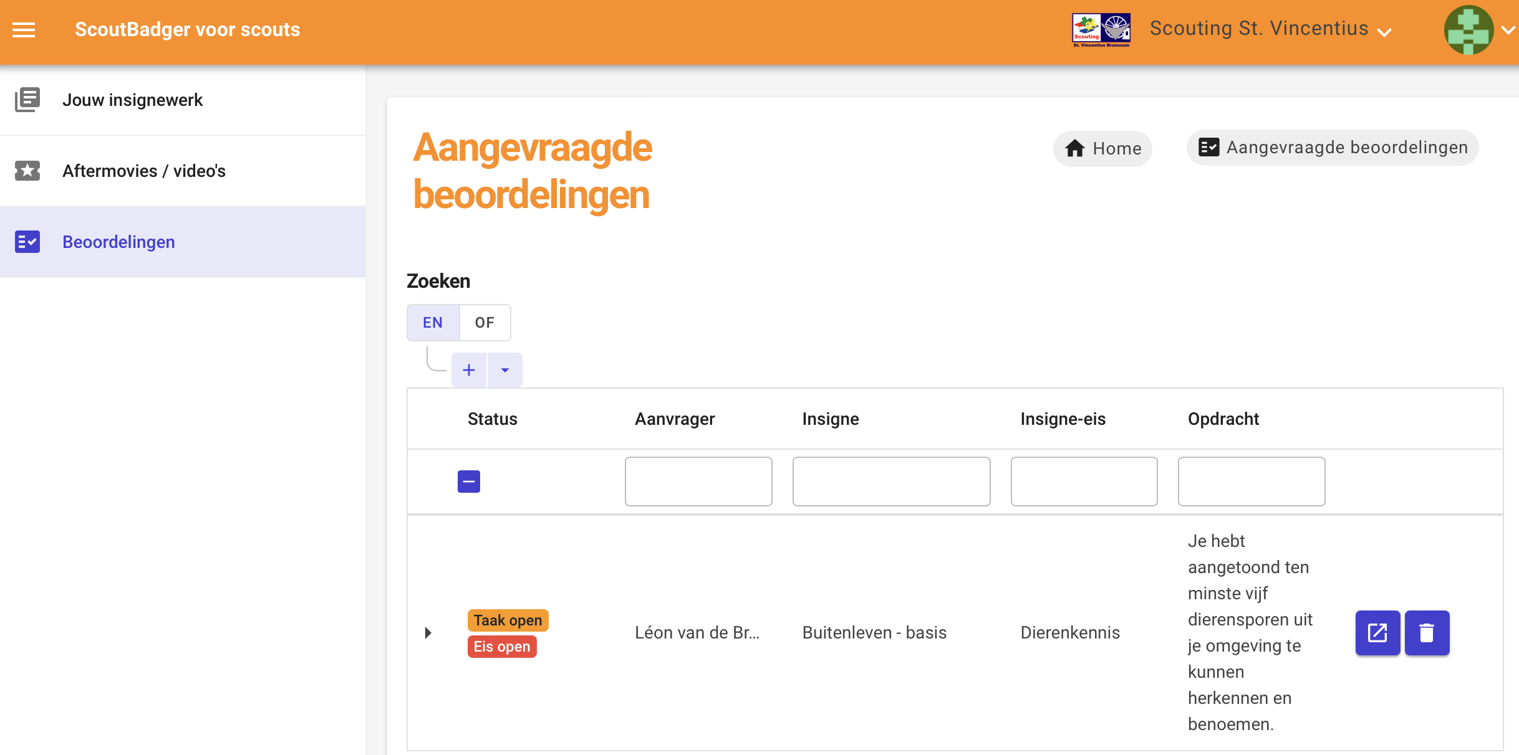
Task: Sort by the Aanvrager column header
Action: click(675, 419)
